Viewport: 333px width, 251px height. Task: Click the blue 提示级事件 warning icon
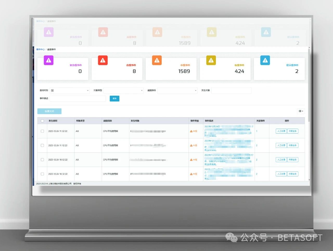[x=265, y=60]
